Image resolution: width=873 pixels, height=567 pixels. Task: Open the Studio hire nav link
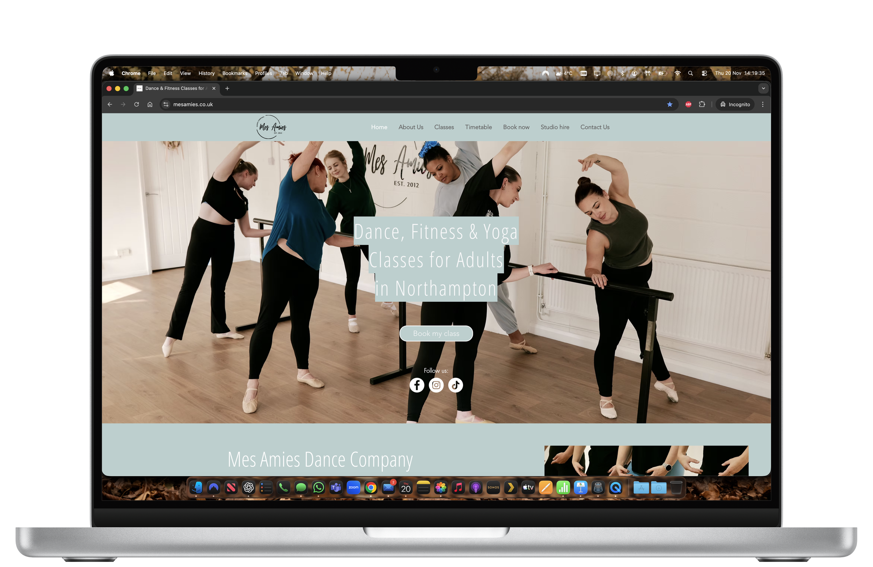tap(555, 127)
